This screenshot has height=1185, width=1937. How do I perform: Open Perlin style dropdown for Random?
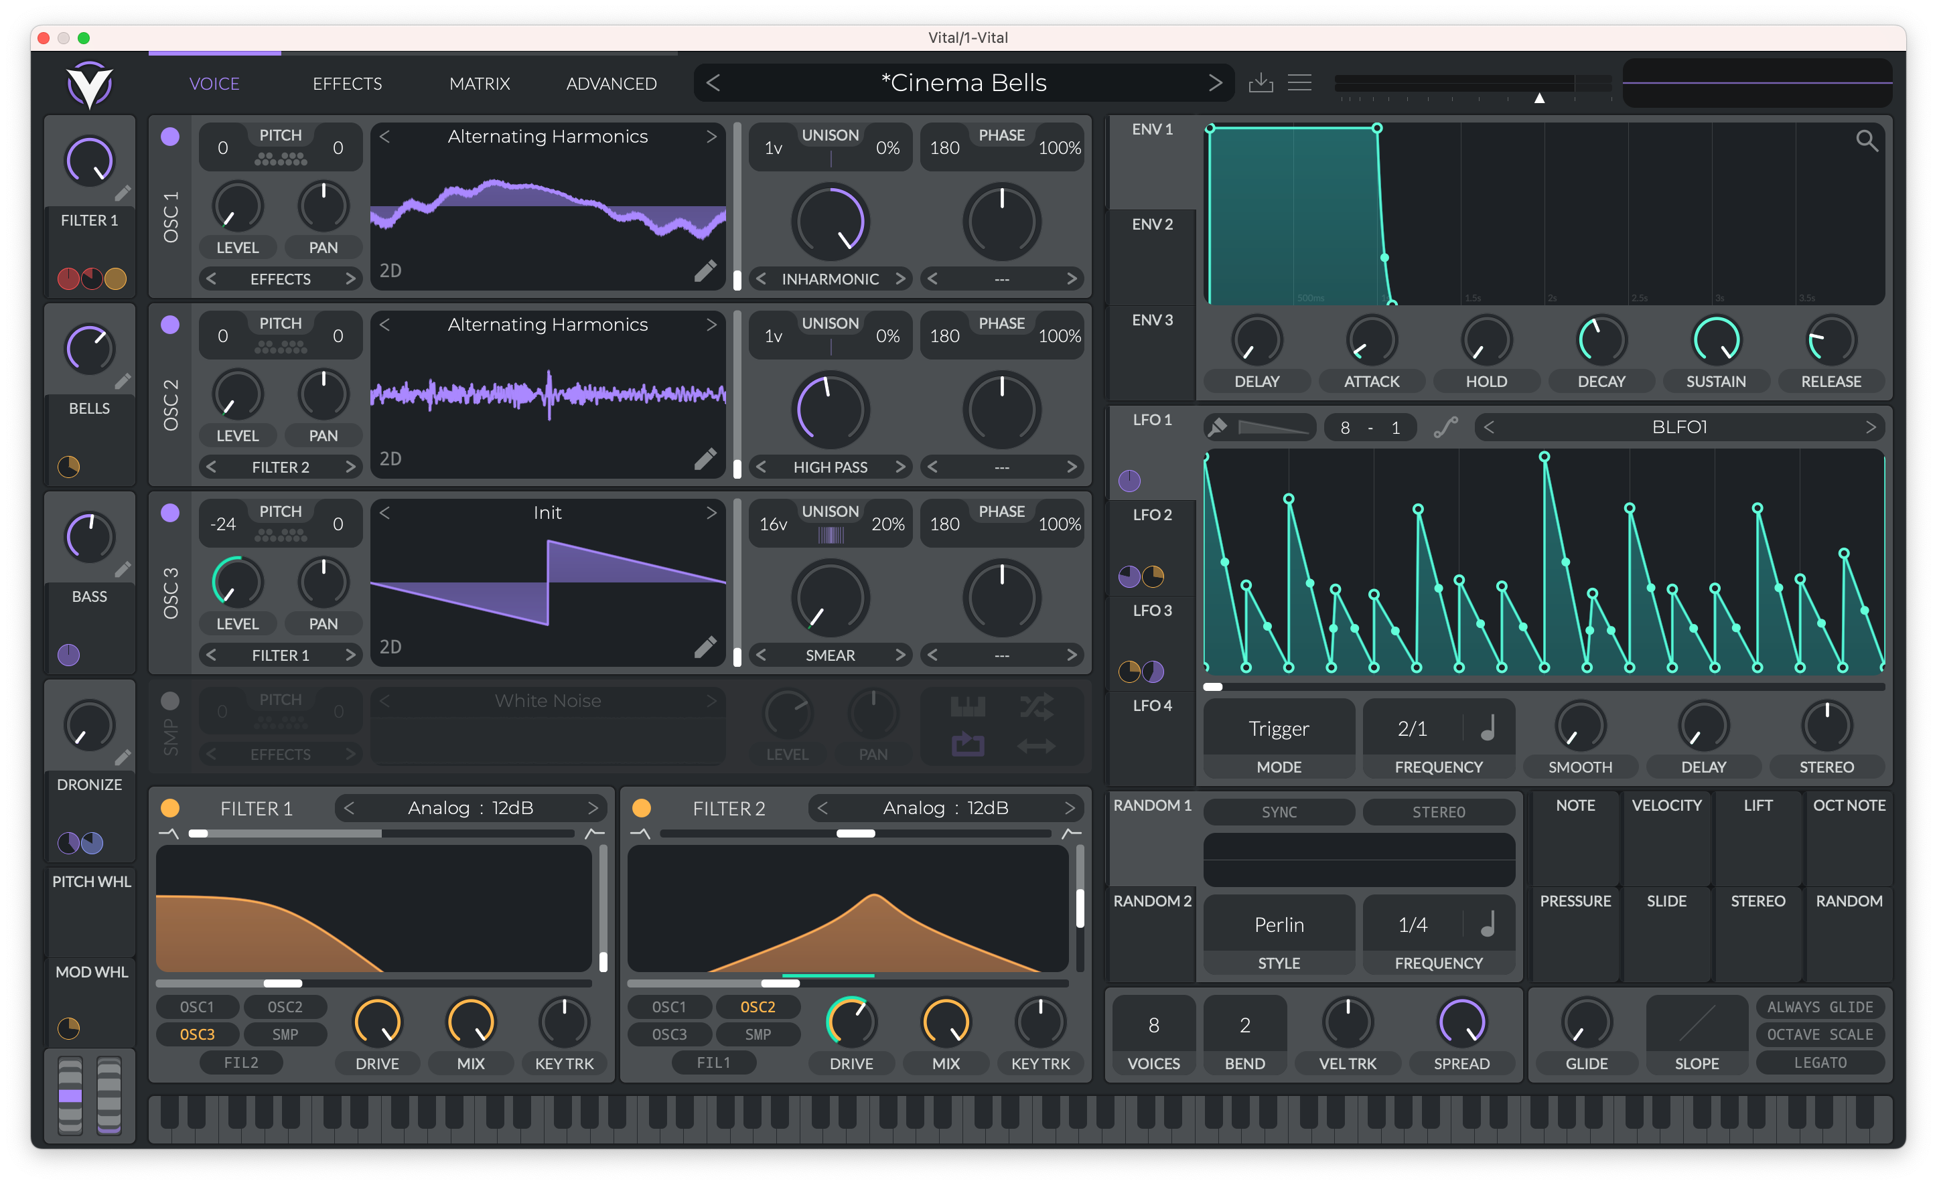[x=1278, y=925]
